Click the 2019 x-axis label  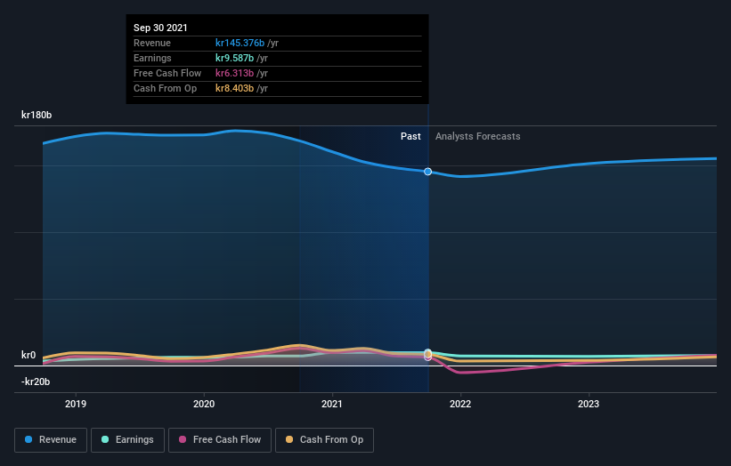[x=76, y=404]
